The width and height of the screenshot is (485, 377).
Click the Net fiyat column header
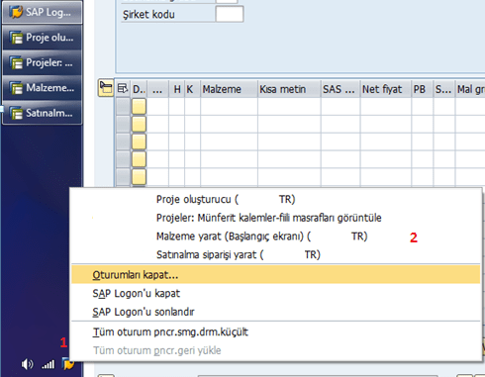coord(386,89)
